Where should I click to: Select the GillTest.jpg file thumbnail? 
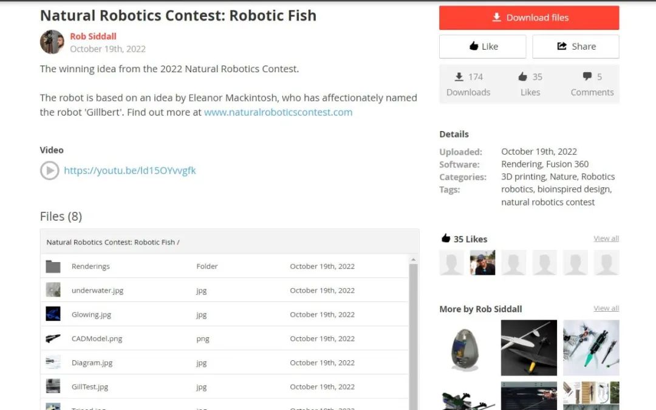53,386
